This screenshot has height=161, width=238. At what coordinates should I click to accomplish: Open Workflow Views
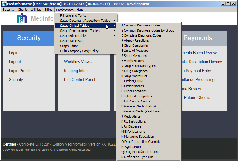pos(78,62)
